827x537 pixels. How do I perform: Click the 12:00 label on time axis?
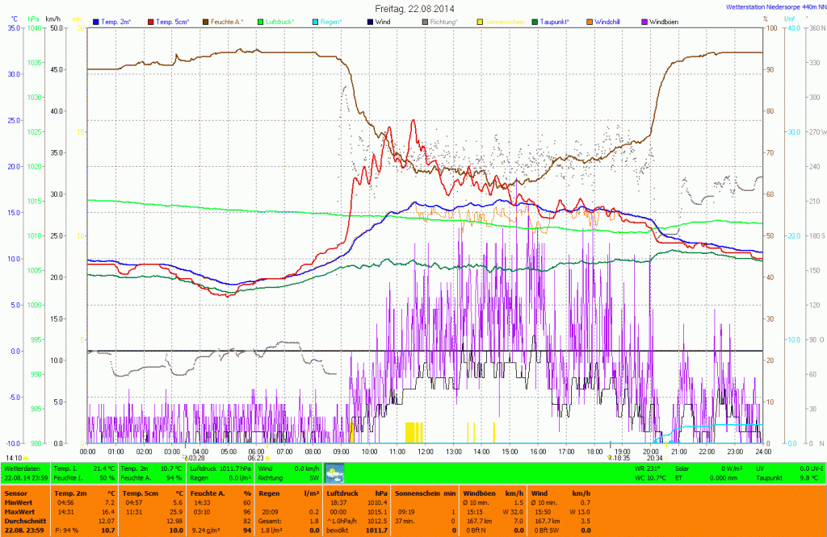(425, 451)
